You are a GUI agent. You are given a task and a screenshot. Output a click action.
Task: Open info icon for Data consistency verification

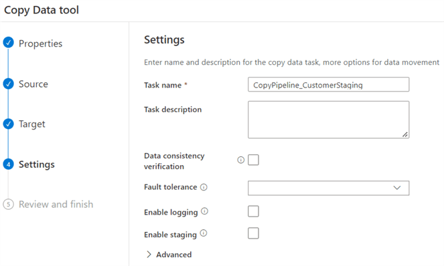point(240,160)
